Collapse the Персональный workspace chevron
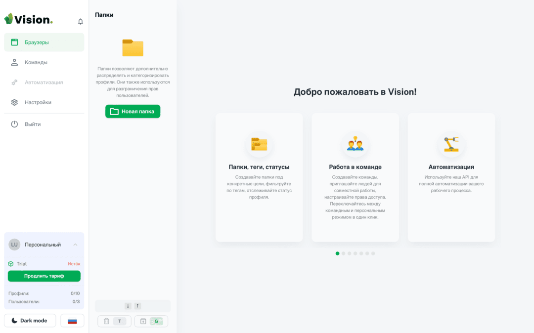The width and height of the screenshot is (534, 333). 75,245
